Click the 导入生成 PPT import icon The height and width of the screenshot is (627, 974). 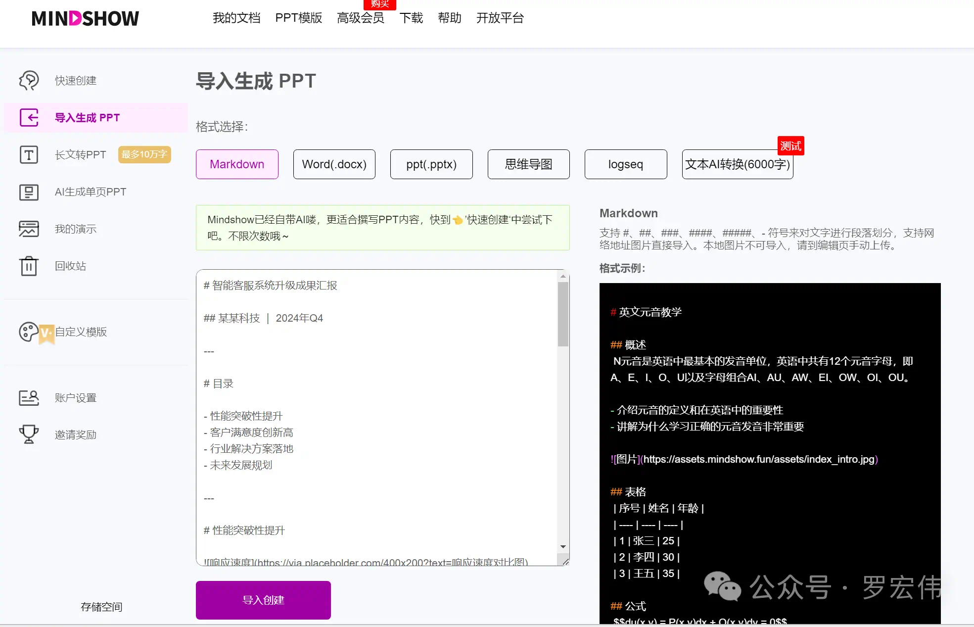pos(29,118)
